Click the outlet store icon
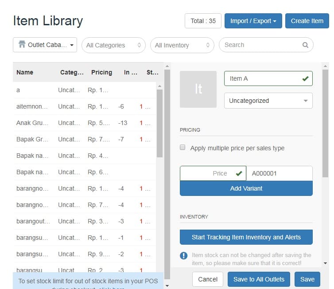 click(22, 45)
